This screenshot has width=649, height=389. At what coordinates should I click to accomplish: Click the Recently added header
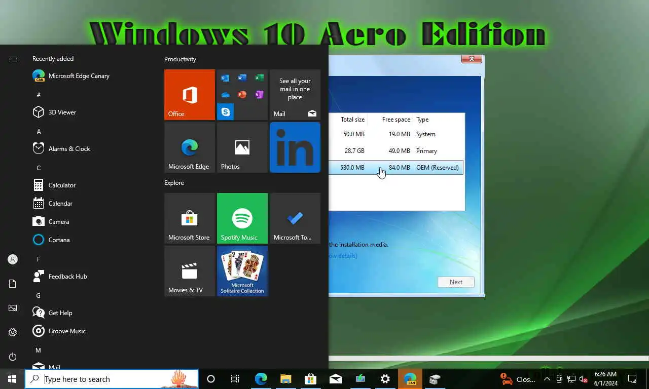point(53,59)
